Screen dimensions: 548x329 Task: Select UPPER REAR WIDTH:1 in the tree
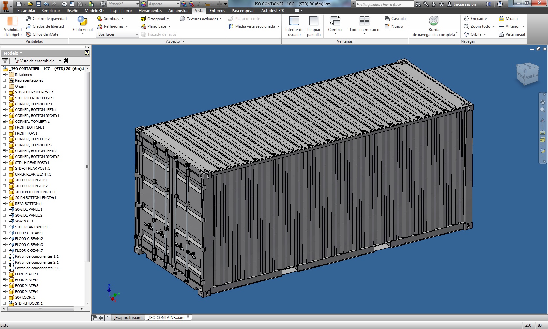click(x=33, y=174)
